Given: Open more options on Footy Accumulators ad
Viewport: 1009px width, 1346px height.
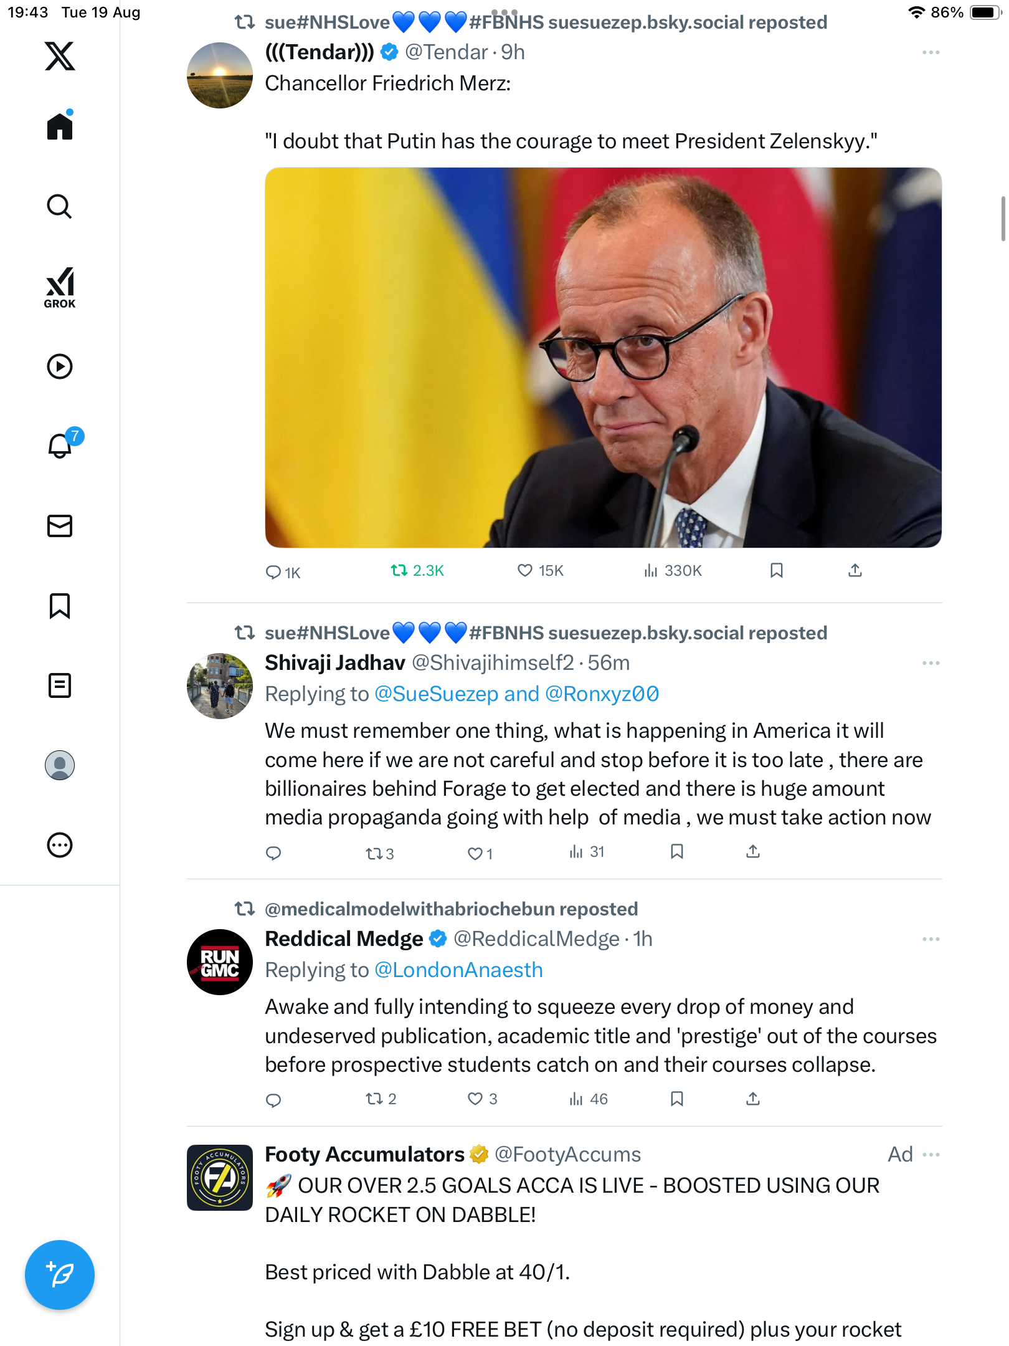Looking at the screenshot, I should 931,1155.
